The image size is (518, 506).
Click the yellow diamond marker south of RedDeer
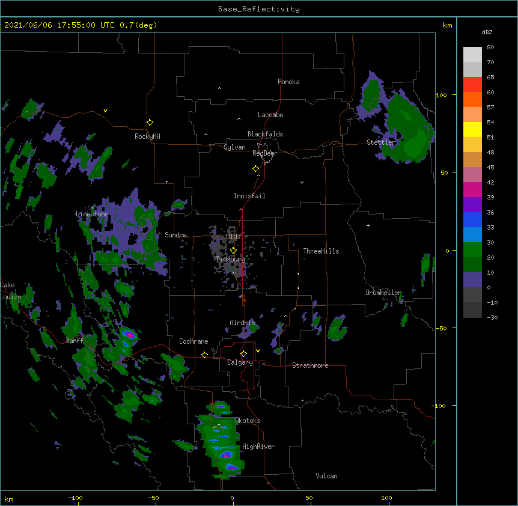[x=256, y=169]
